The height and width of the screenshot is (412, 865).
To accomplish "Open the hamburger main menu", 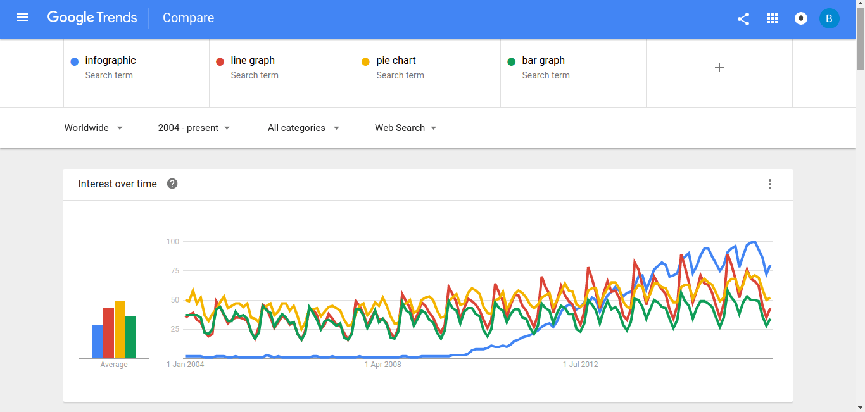I will point(23,18).
